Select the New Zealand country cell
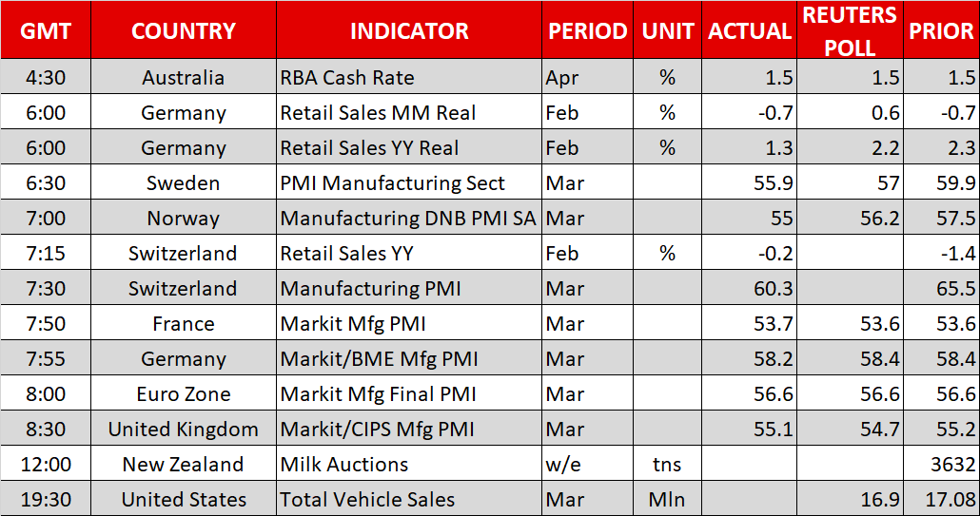The width and height of the screenshot is (980, 516). [184, 465]
